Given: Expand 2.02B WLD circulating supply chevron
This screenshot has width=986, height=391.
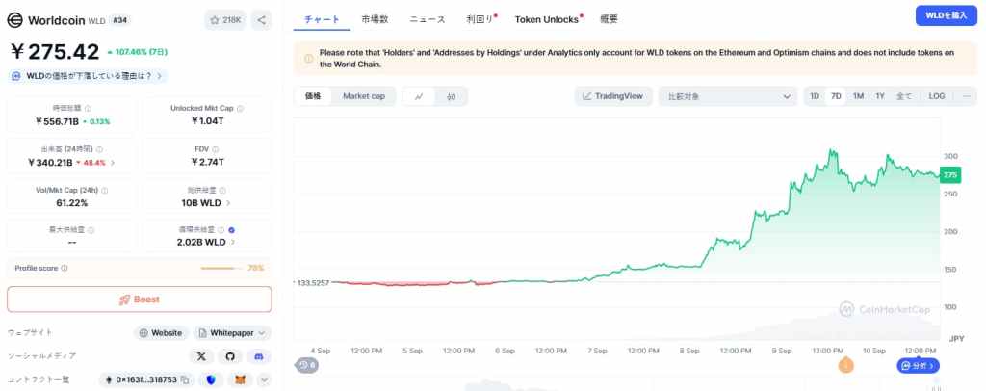Looking at the screenshot, I should tap(233, 242).
